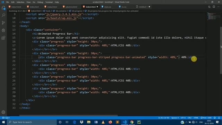The width and height of the screenshot is (222, 125).
Task: Click the feedback smiley in status bar
Action: point(215,118)
